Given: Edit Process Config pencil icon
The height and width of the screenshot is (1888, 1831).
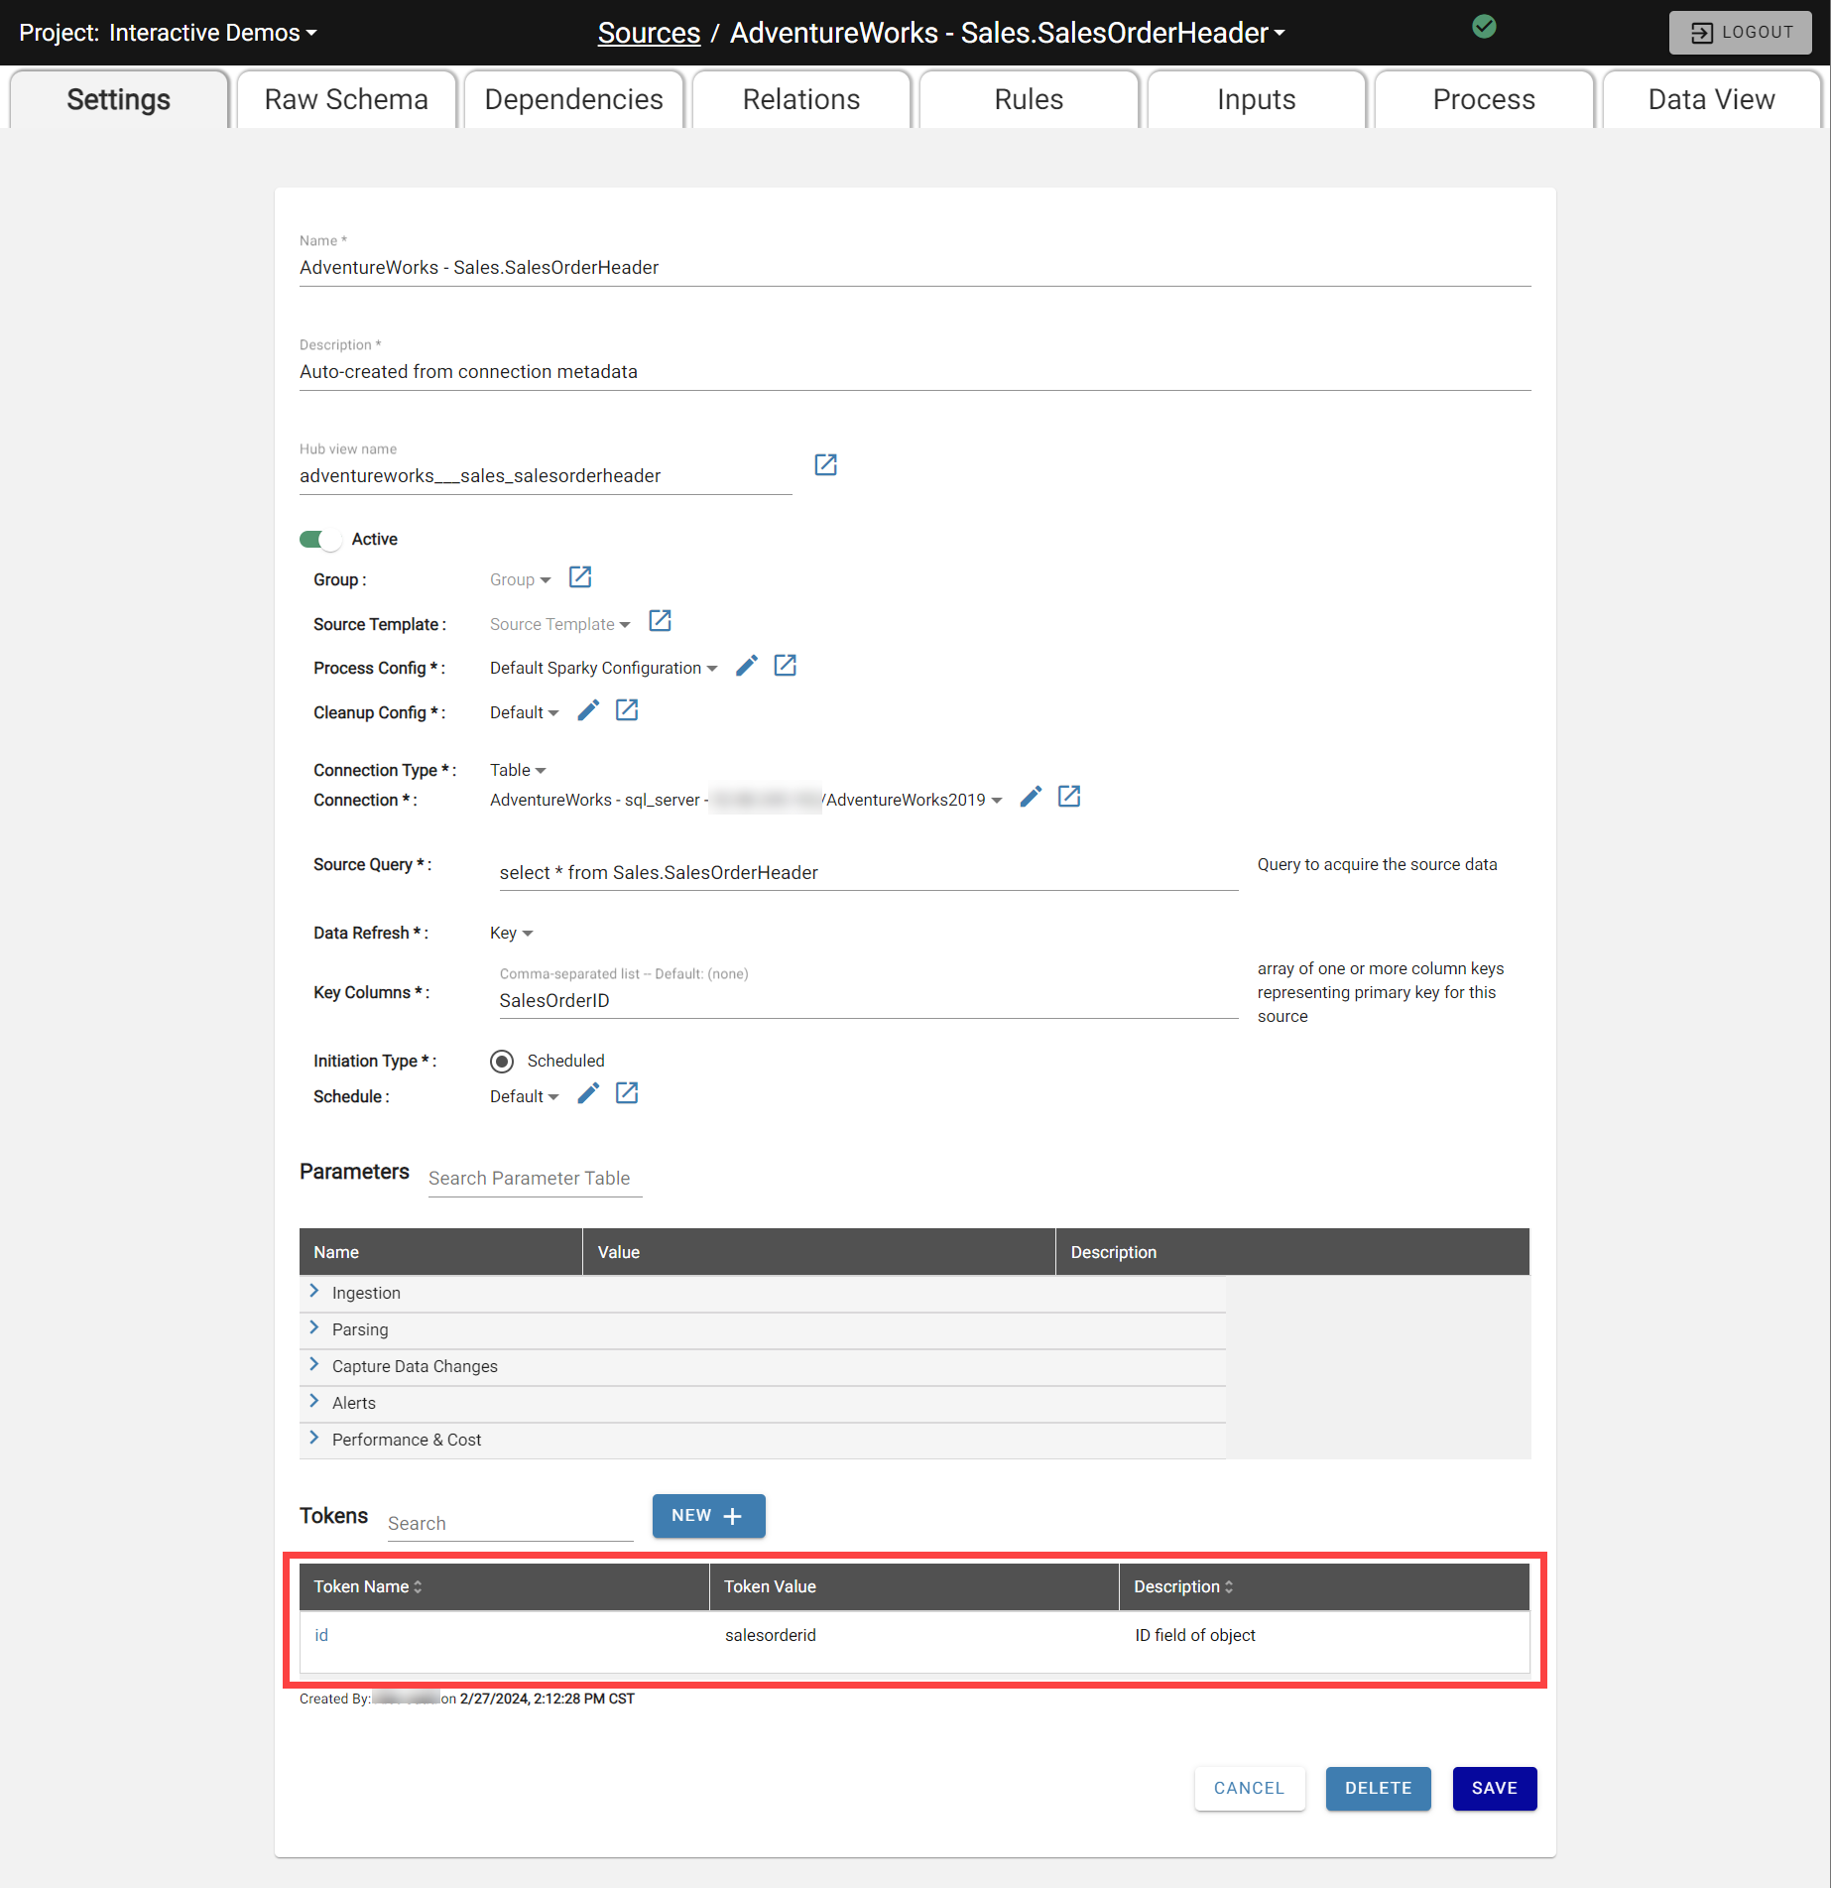Looking at the screenshot, I should click(x=747, y=666).
